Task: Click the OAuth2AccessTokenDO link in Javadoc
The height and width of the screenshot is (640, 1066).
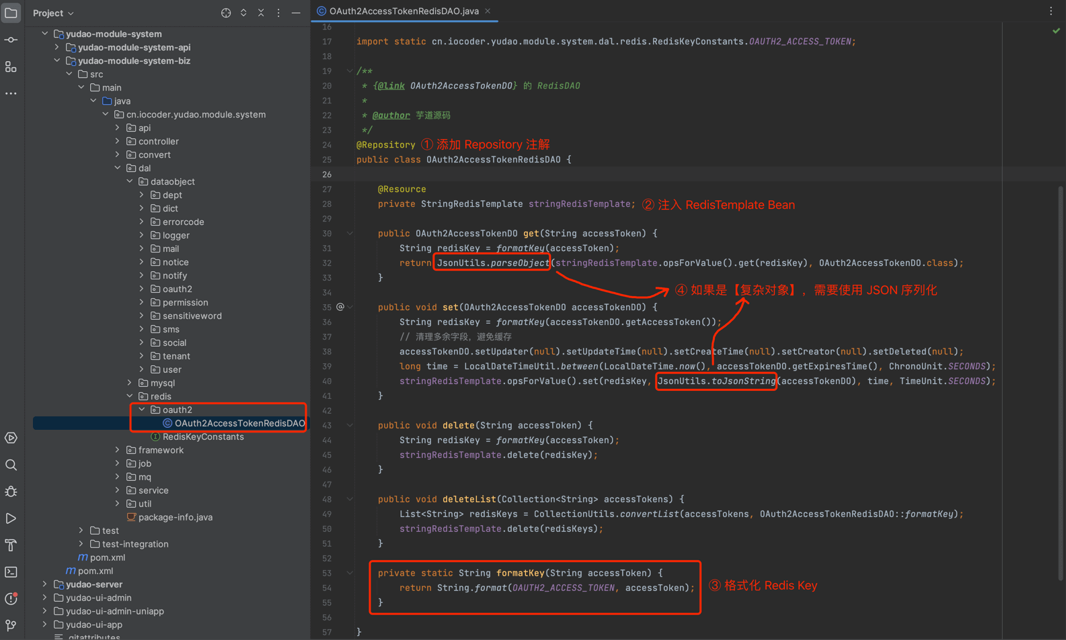Action: click(461, 86)
